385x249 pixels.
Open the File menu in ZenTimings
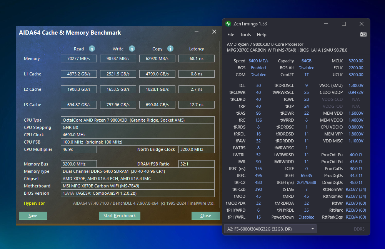[231, 35]
